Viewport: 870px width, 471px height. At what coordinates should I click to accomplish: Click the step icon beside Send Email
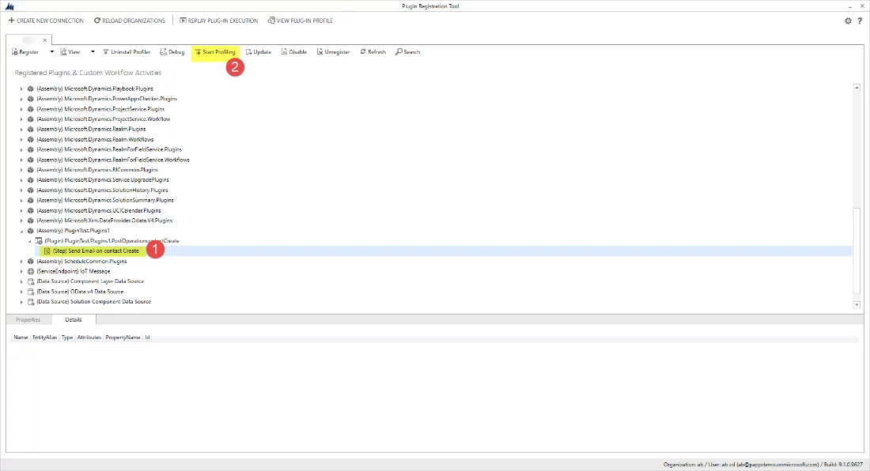pos(47,251)
